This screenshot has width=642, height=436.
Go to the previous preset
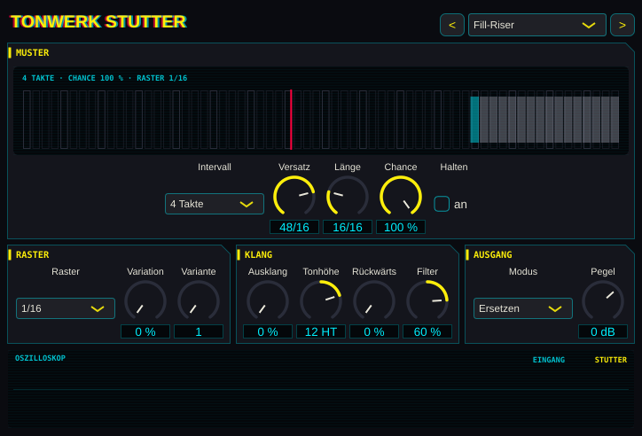pos(452,25)
